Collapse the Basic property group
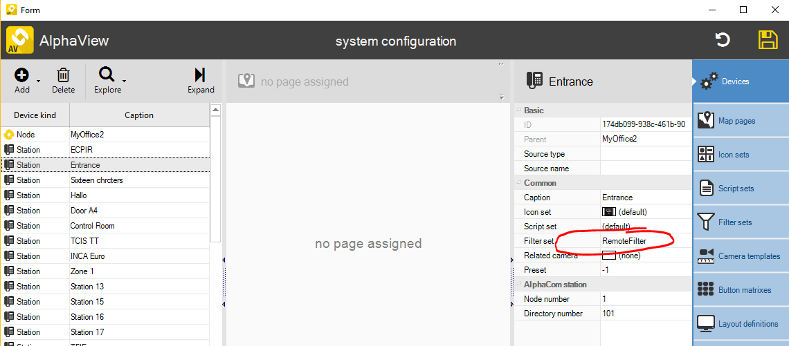Viewport: 789px width, 346px height. tap(518, 110)
